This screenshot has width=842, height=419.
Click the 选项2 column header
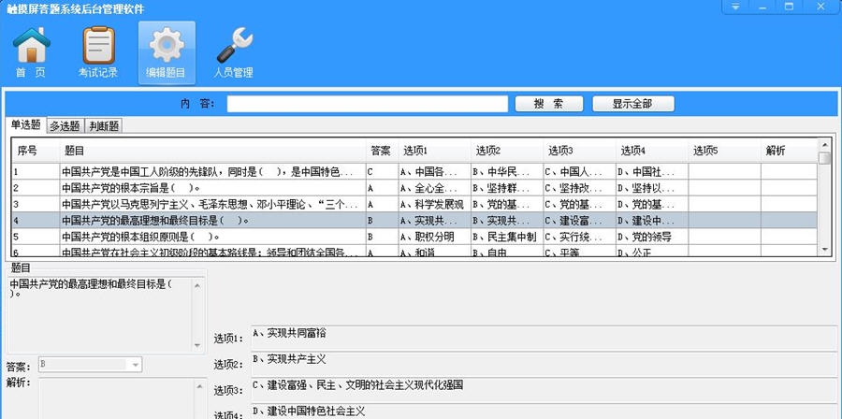click(507, 151)
